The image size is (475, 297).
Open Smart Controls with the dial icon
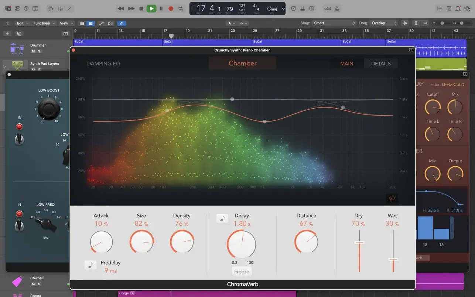coord(51,8)
